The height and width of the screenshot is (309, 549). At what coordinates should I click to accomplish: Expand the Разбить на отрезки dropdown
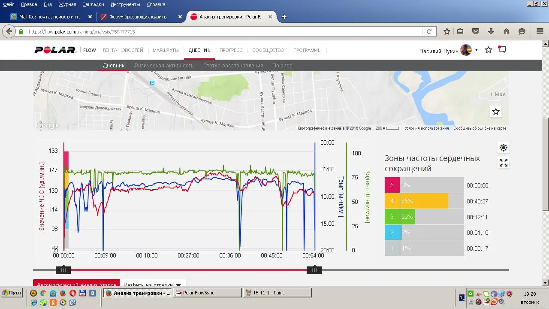[178, 285]
